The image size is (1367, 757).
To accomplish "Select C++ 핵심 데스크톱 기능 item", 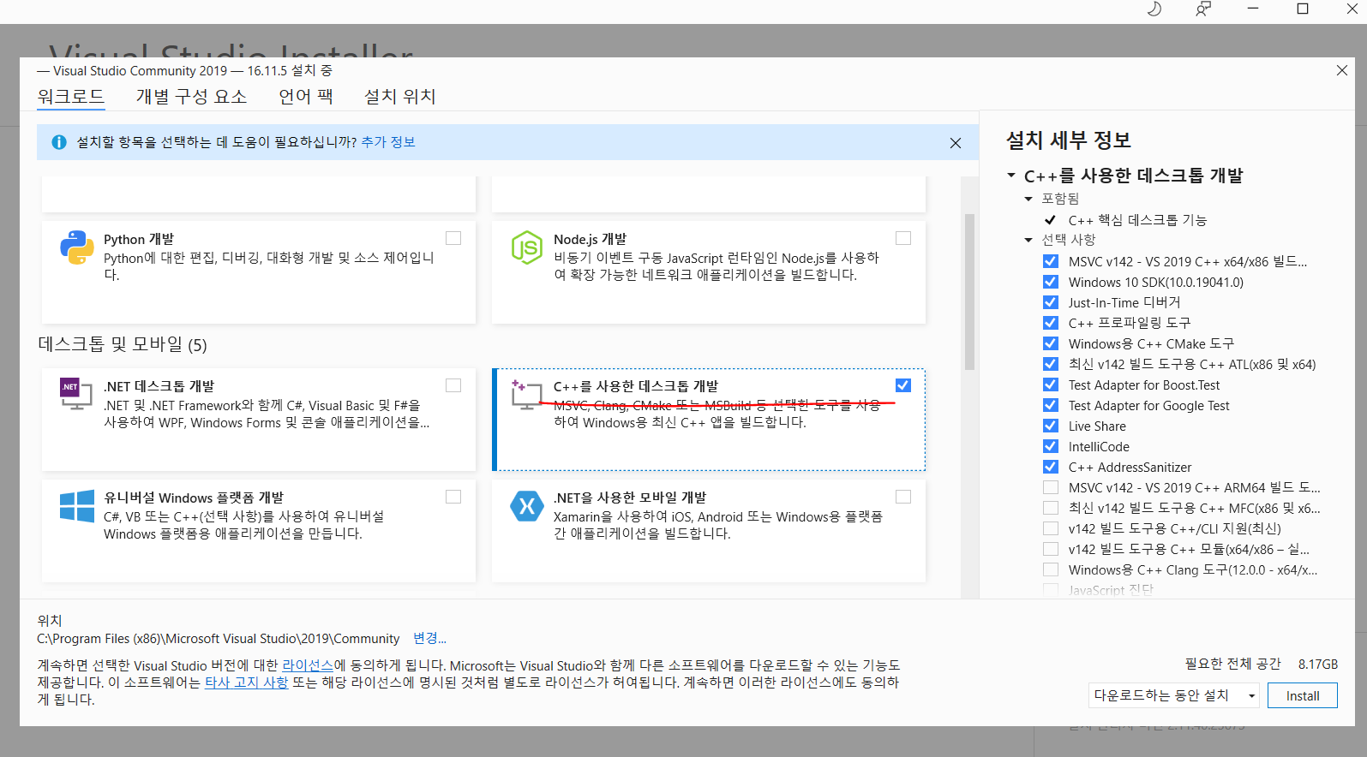I will point(1137,220).
